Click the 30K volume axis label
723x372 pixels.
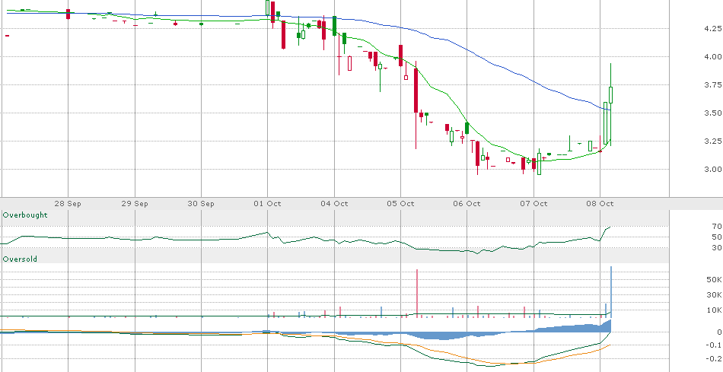coord(715,295)
